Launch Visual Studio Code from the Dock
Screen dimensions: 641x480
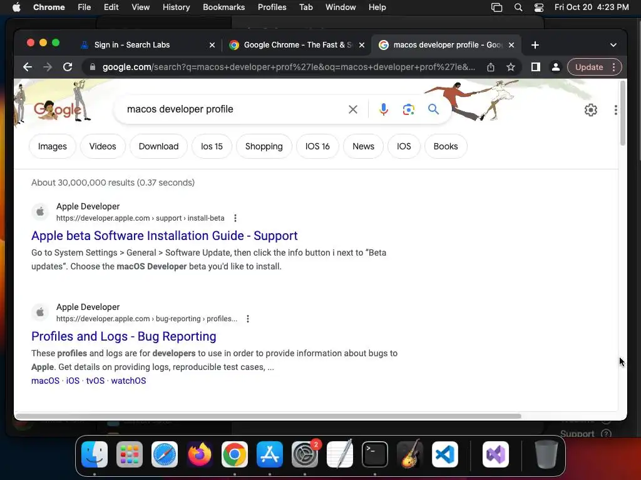point(445,454)
